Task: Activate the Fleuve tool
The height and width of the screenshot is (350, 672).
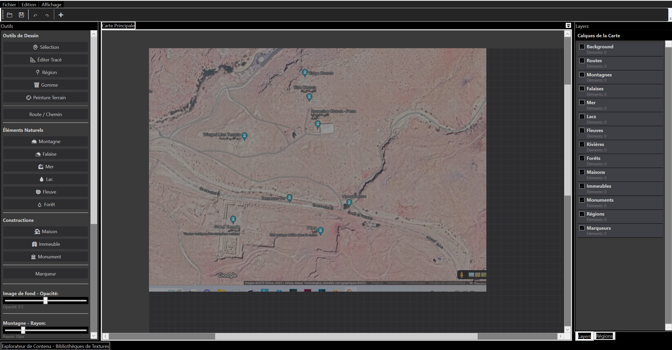Action: (46, 191)
